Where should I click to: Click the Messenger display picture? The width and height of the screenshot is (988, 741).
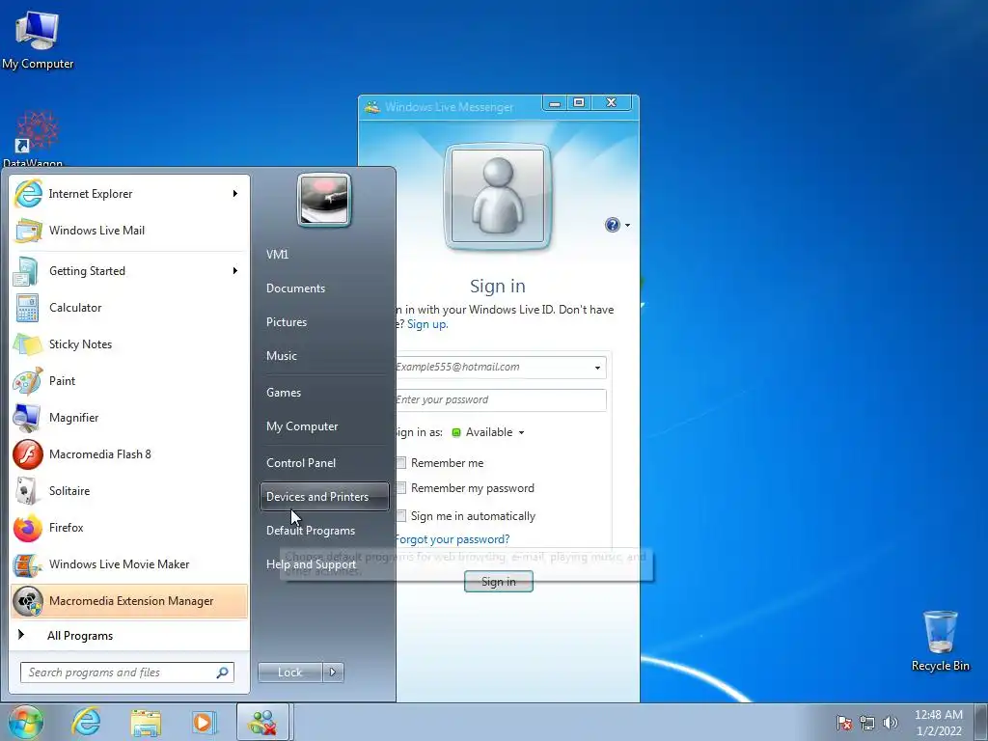[498, 196]
